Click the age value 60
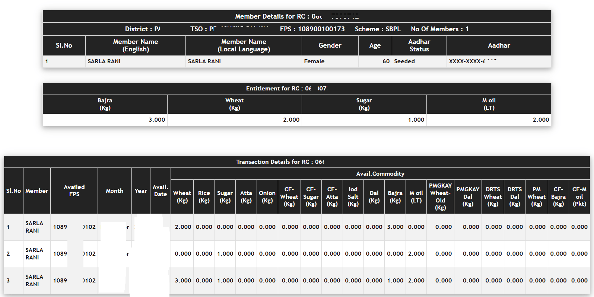 pos(386,61)
